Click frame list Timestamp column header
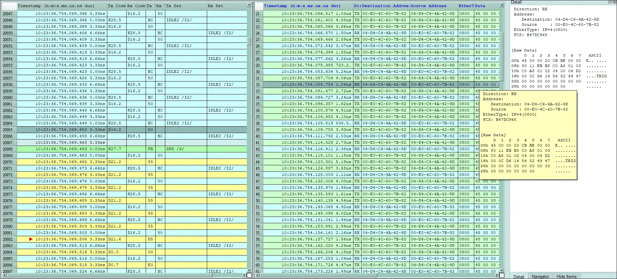 (308, 6)
